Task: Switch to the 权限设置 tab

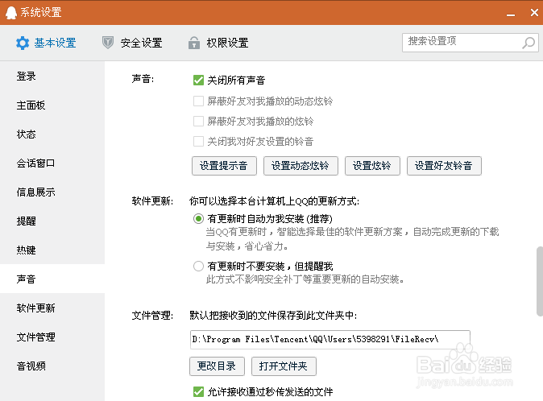Action: [218, 43]
